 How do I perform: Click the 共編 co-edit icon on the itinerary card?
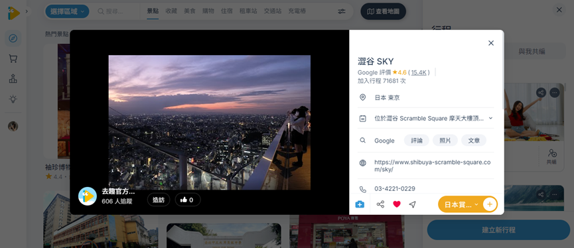click(551, 156)
